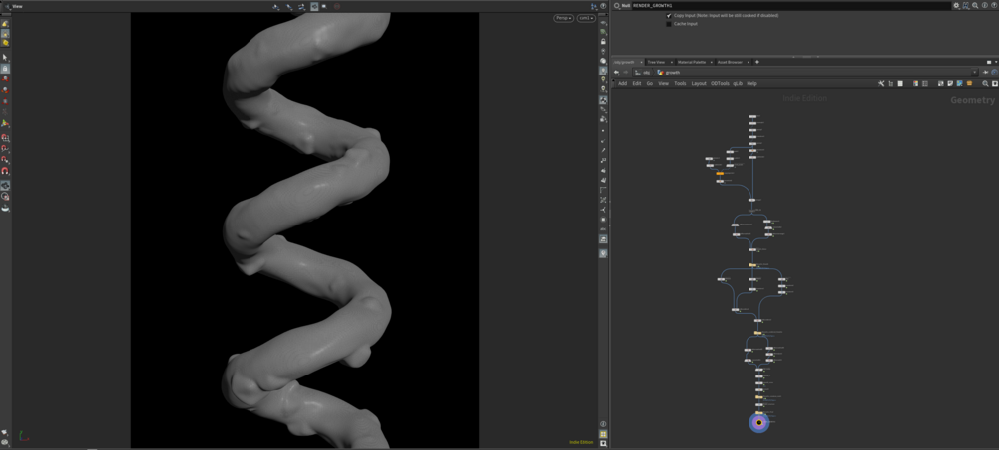Switch to the Material Palette tab
The image size is (999, 450).
[x=691, y=62]
